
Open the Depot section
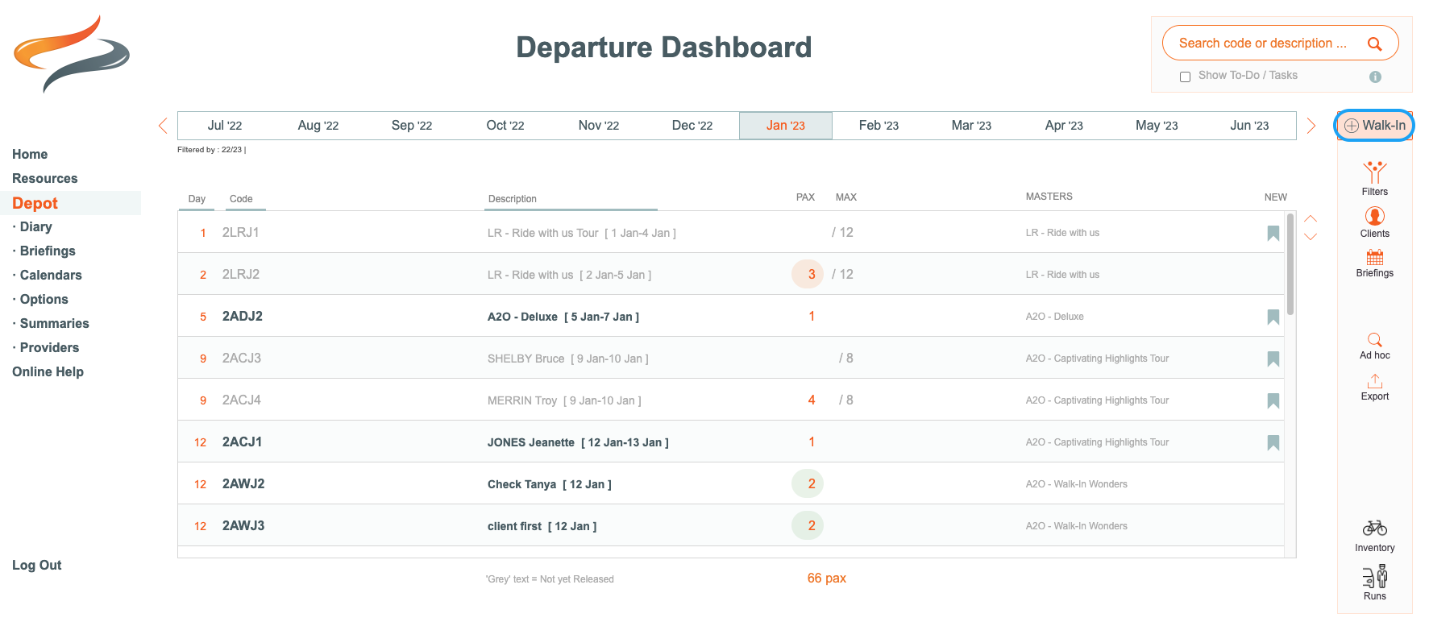coord(35,203)
